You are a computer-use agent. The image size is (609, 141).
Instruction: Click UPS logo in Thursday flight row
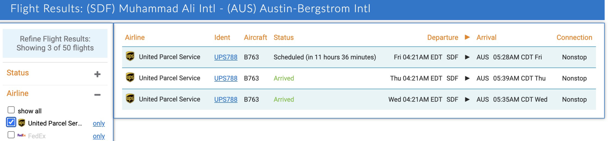130,78
